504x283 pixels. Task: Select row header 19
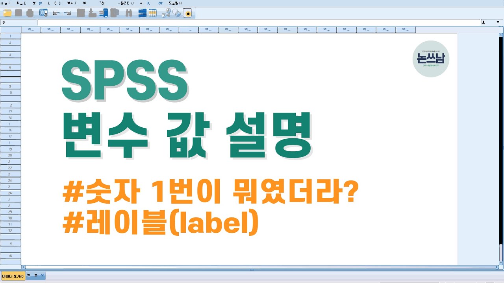pyautogui.click(x=10, y=149)
